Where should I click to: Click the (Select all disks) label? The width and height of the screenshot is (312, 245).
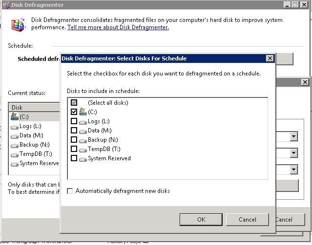click(108, 103)
